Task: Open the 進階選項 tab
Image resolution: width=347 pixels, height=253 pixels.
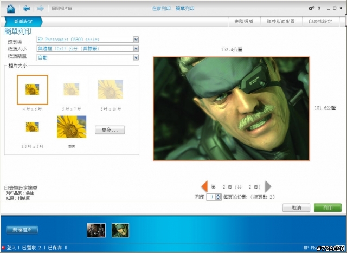Action: coord(244,22)
